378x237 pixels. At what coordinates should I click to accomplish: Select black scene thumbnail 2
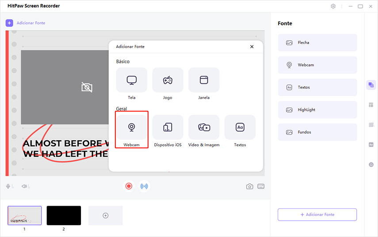coord(64,215)
